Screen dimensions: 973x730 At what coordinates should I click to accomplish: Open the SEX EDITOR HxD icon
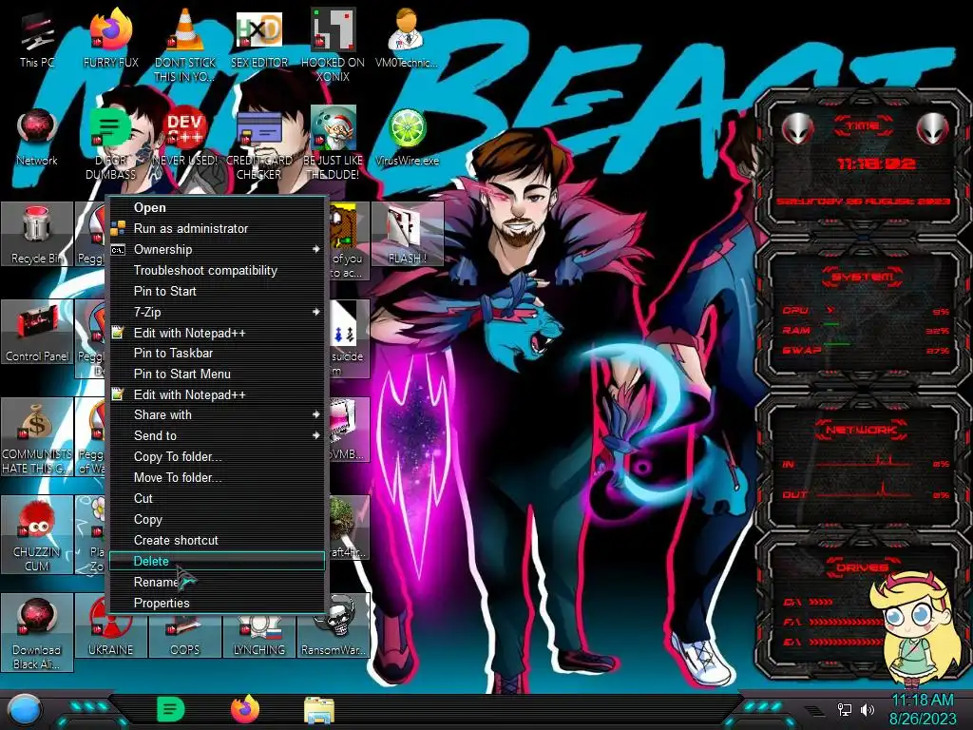point(258,38)
